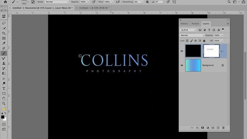Select the Gradient tool
This screenshot has height=139, width=247.
[x=4, y=73]
